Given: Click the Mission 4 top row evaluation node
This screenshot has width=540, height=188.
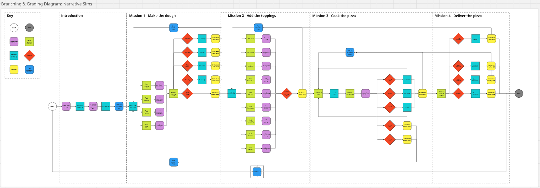Looking at the screenshot, I should (x=491, y=39).
